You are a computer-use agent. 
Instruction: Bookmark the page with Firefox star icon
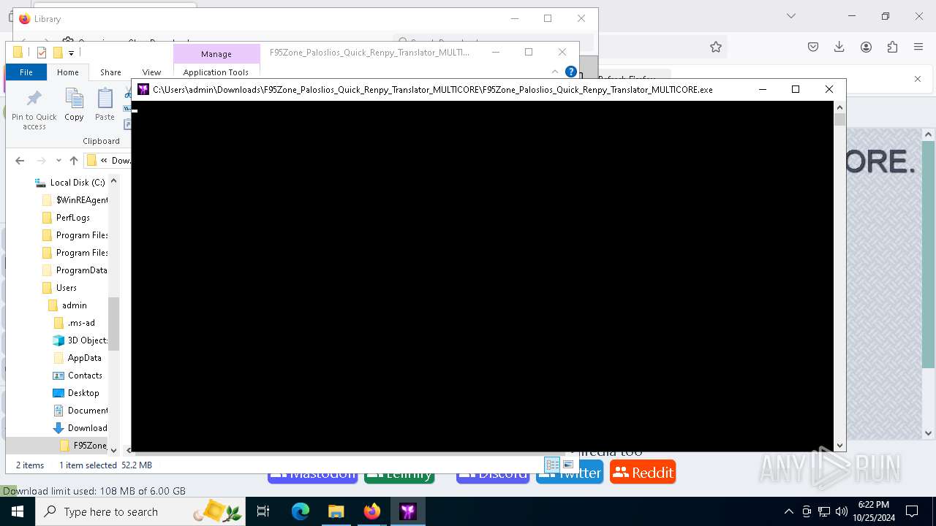[716, 47]
